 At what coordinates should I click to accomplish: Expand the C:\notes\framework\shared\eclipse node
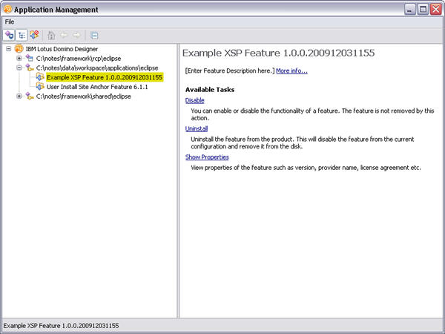19,96
